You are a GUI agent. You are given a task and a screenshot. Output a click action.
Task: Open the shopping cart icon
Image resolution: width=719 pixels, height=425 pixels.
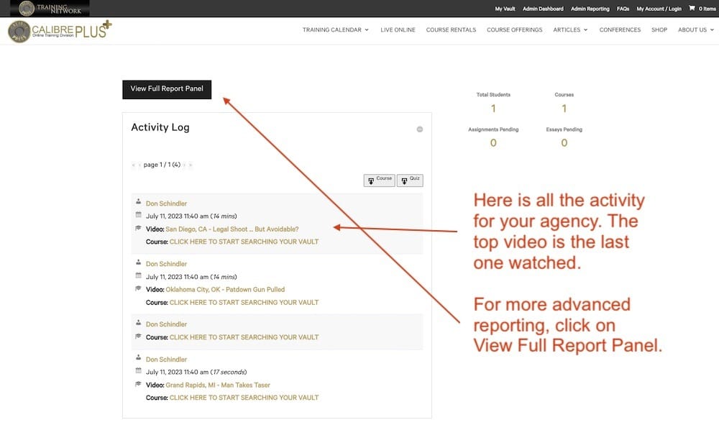click(692, 8)
